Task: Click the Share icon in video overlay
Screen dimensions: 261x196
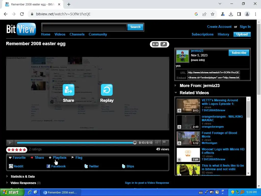Action: click(x=68, y=90)
